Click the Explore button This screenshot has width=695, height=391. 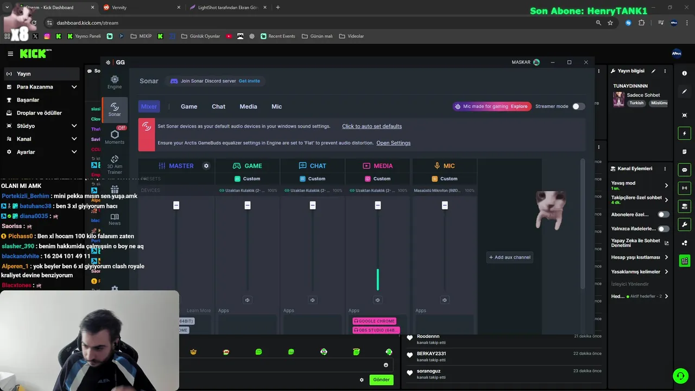tap(519, 106)
